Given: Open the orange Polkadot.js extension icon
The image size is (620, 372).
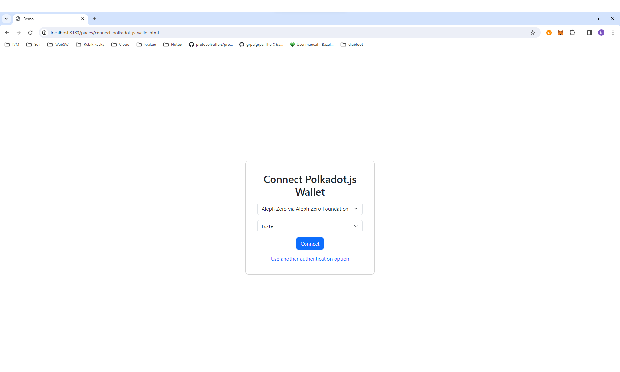Looking at the screenshot, I should click(549, 33).
